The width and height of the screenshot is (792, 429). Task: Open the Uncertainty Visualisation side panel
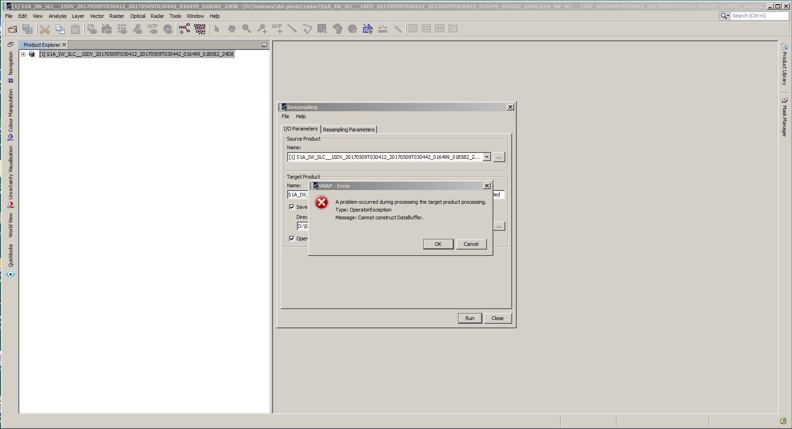[11, 177]
